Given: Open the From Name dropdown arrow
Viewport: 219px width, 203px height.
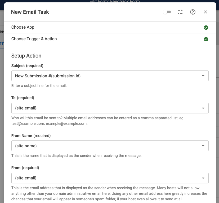Looking at the screenshot, I should click(x=203, y=146).
